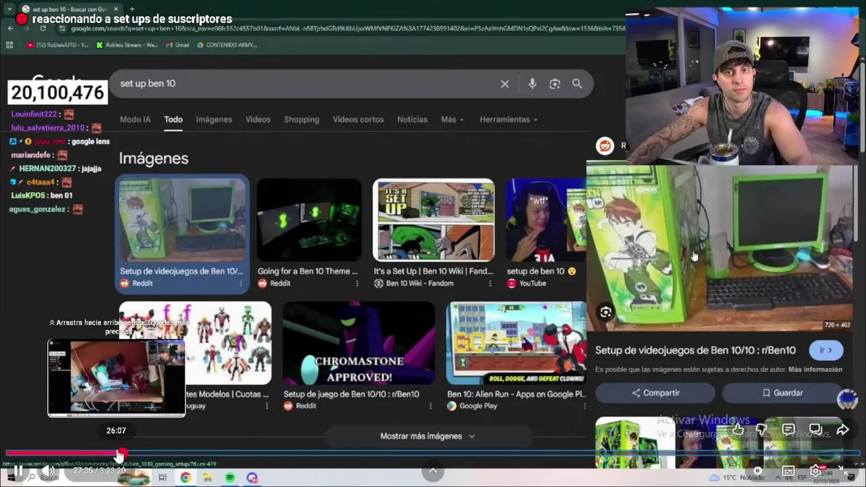This screenshot has width=866, height=487.
Task: Mute the video player volume icon
Action: 48,471
